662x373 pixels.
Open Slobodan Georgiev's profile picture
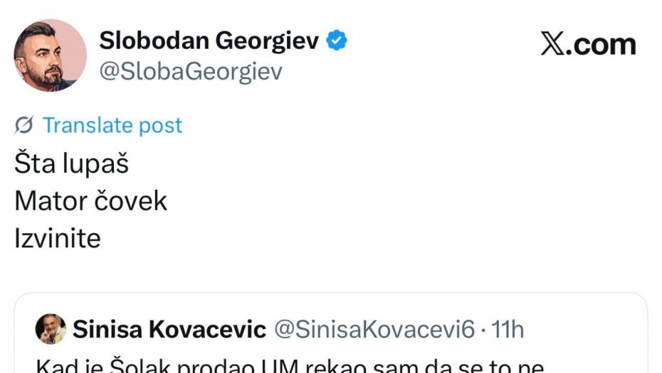(50, 55)
